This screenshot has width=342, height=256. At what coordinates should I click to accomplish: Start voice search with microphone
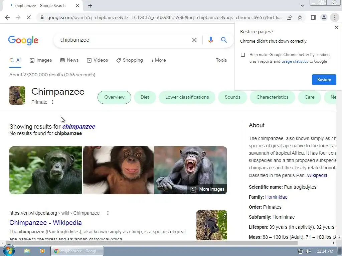[x=210, y=40]
